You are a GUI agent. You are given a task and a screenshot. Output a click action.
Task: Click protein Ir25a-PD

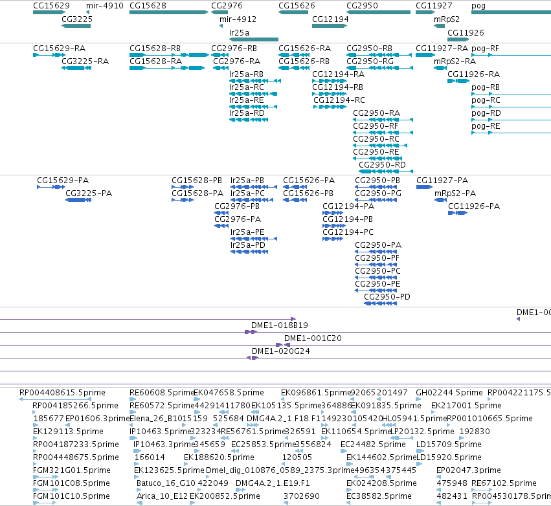(249, 252)
